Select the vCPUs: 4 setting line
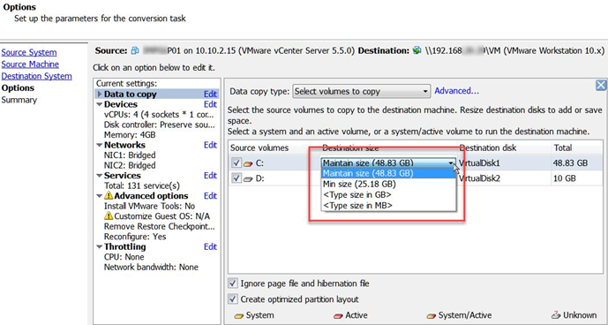This screenshot has width=608, height=325. point(159,115)
